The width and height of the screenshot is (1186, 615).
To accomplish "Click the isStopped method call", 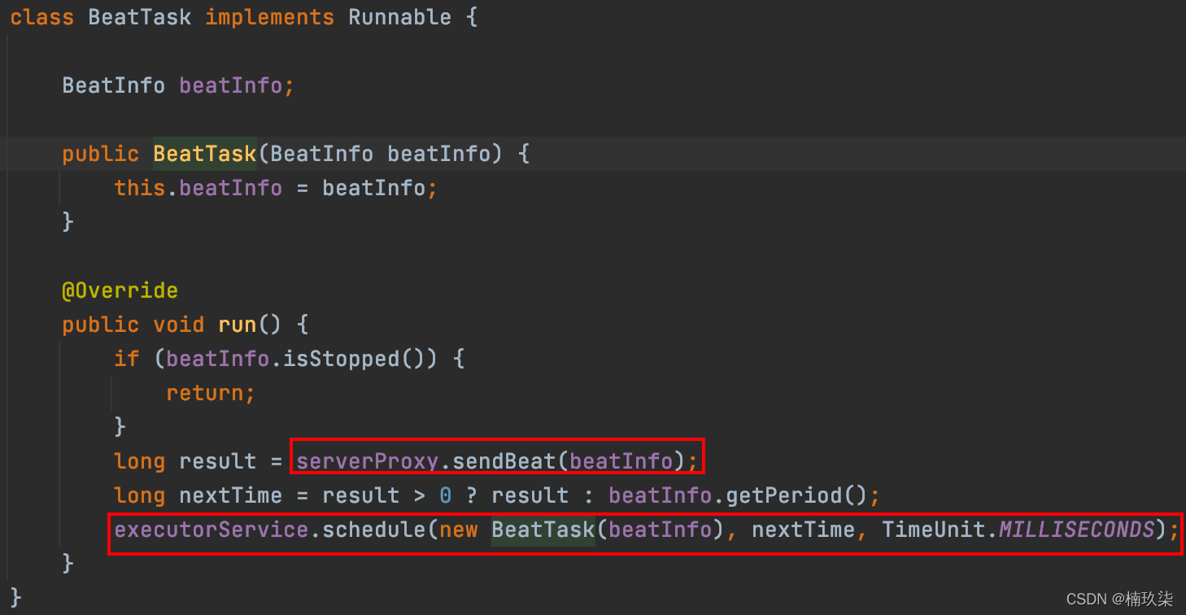I will (x=341, y=359).
